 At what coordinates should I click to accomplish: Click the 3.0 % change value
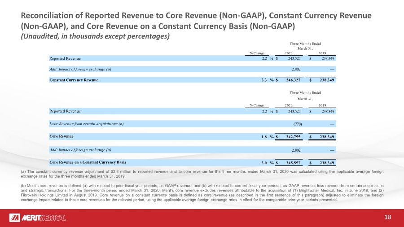[x=264, y=163]
